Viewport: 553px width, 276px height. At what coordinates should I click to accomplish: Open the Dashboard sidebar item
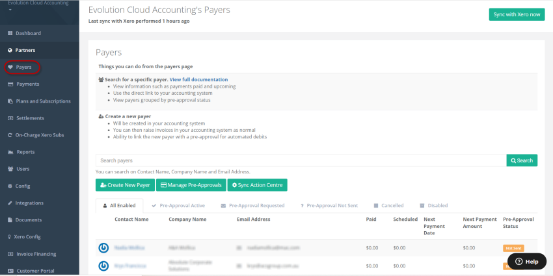coord(28,33)
